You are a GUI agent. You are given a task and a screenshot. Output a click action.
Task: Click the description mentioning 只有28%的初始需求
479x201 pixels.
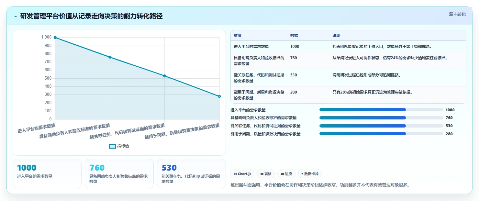372,92
